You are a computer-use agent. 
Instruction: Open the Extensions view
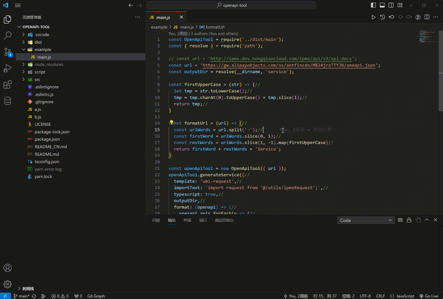(8, 85)
